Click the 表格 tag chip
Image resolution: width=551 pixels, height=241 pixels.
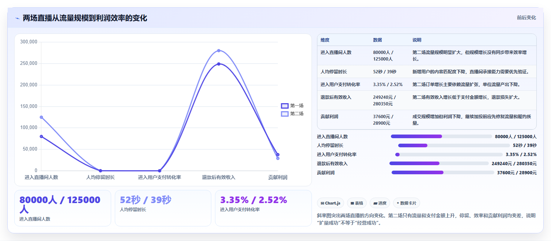357,203
